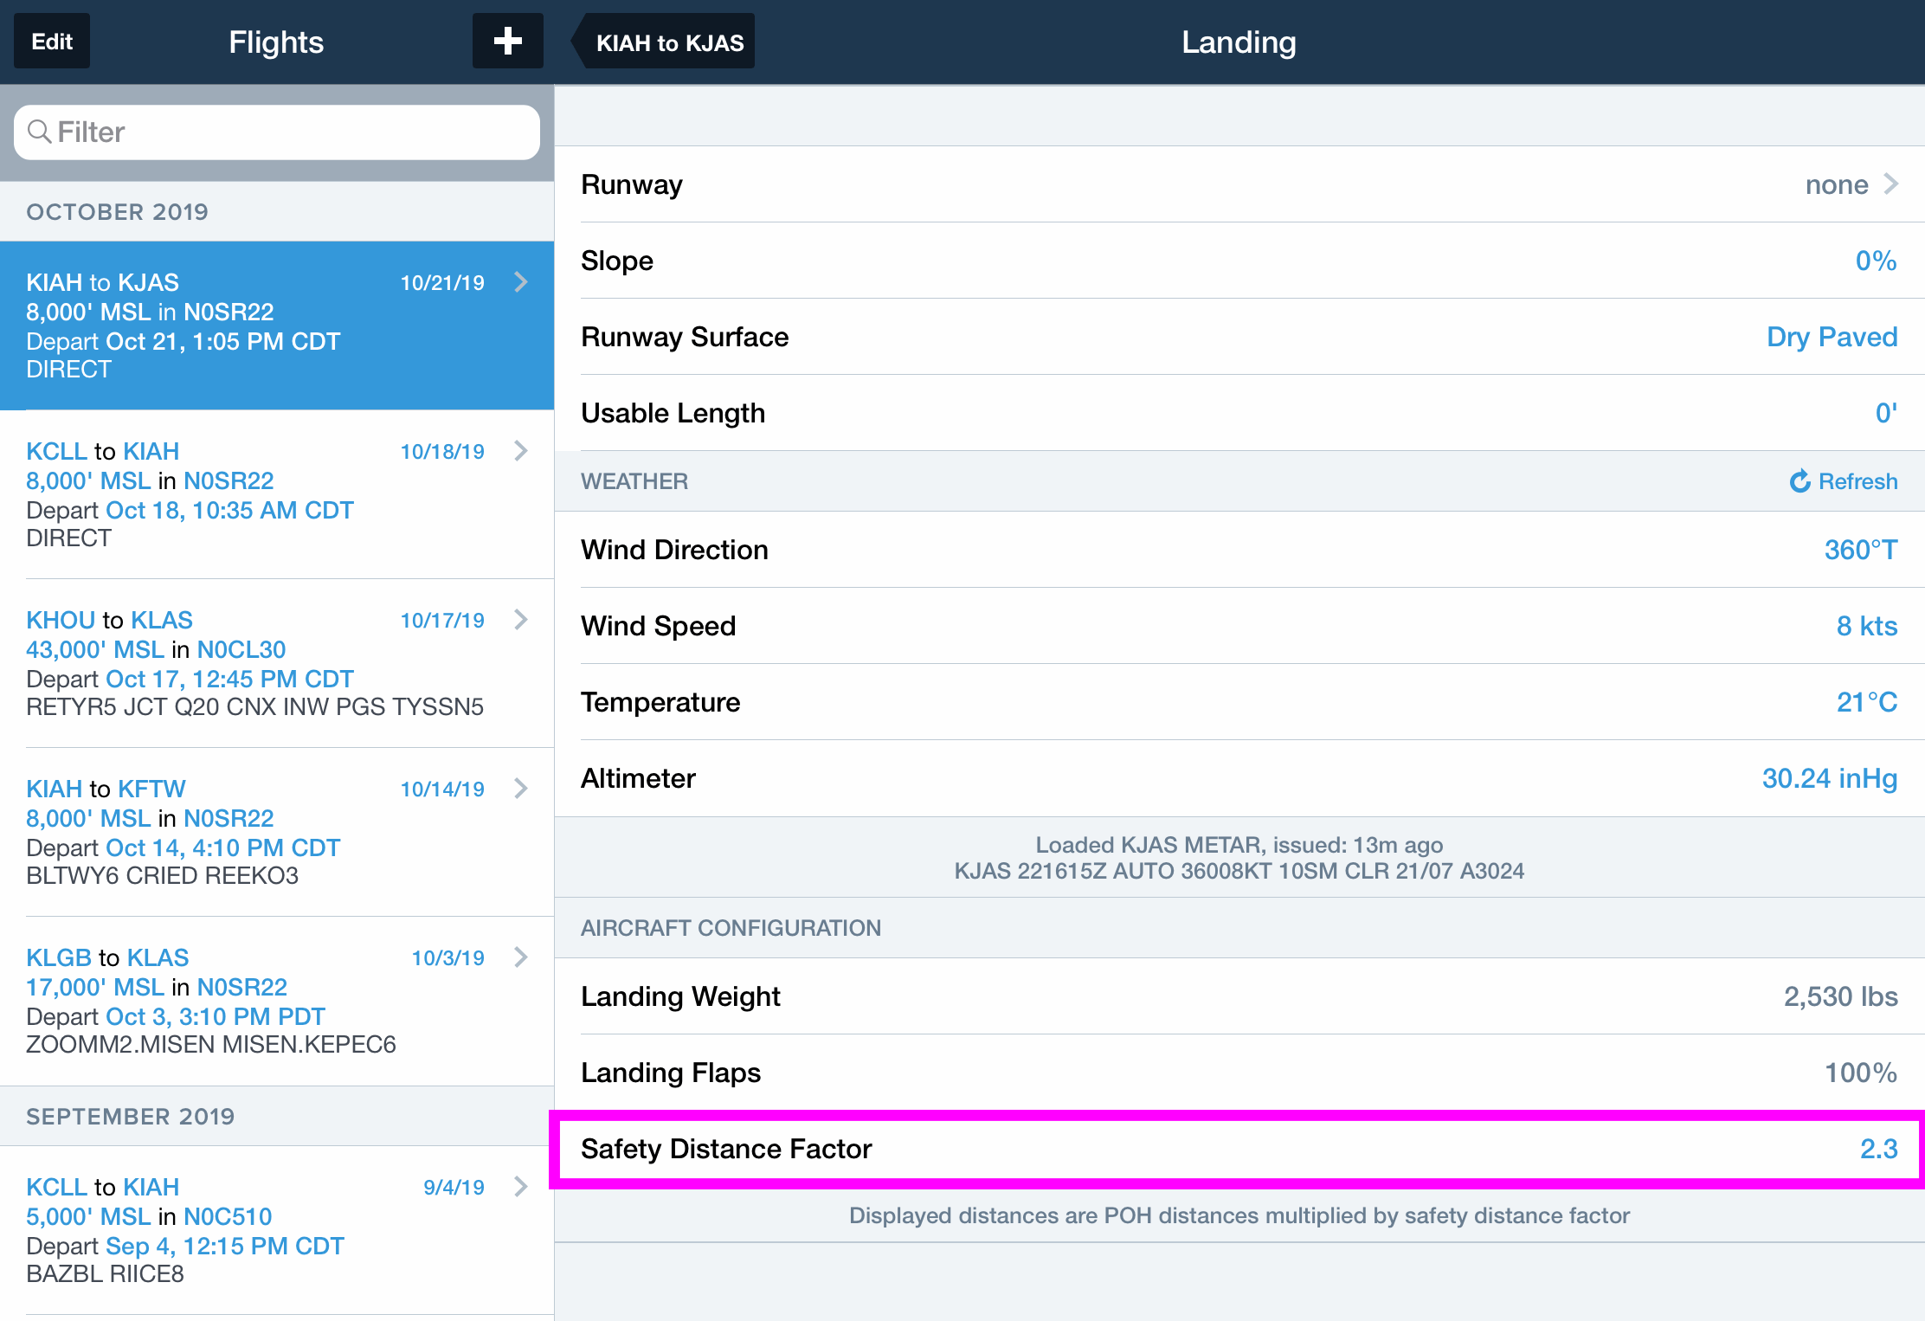
Task: Change Runway Surface Dry Paved value
Action: pos(1832,337)
